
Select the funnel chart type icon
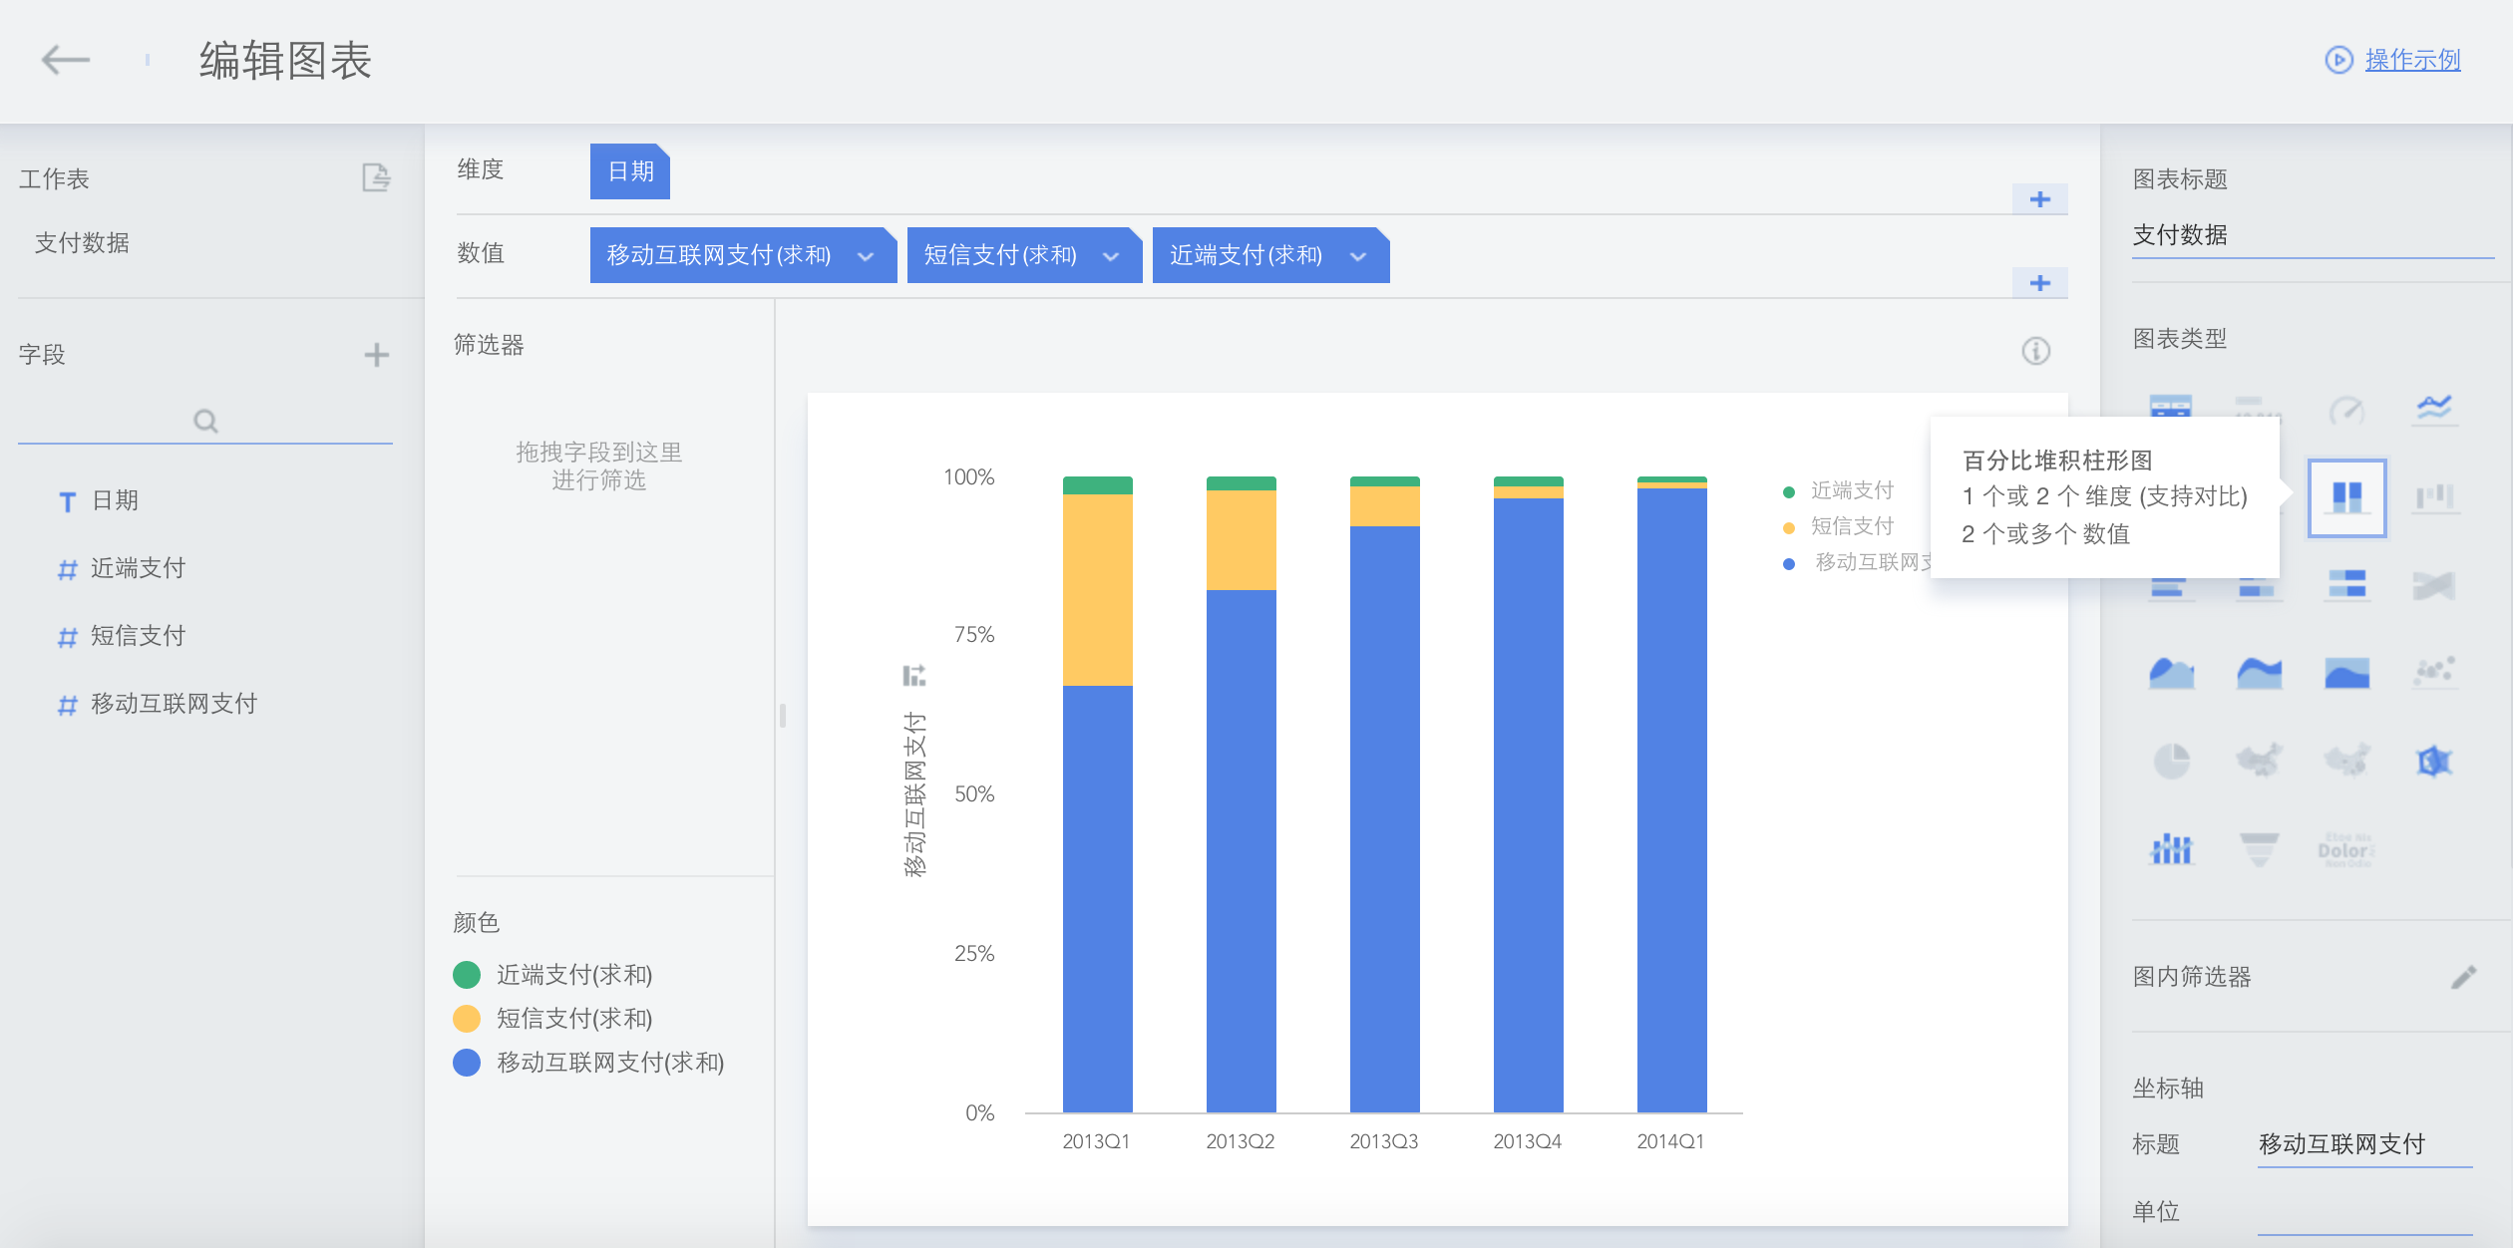click(x=2259, y=850)
